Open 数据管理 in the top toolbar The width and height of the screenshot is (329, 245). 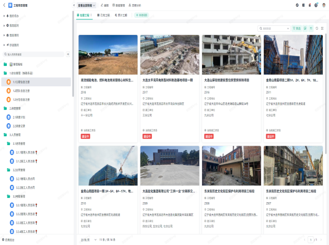coord(122,5)
